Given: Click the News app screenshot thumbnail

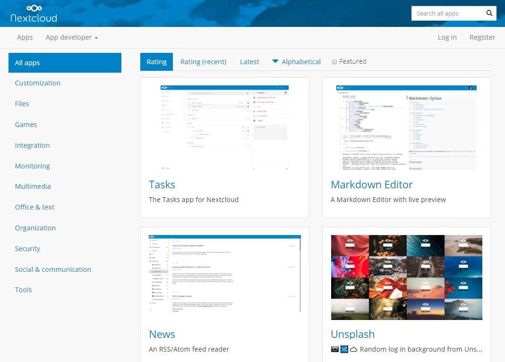Looking at the screenshot, I should [x=224, y=274].
